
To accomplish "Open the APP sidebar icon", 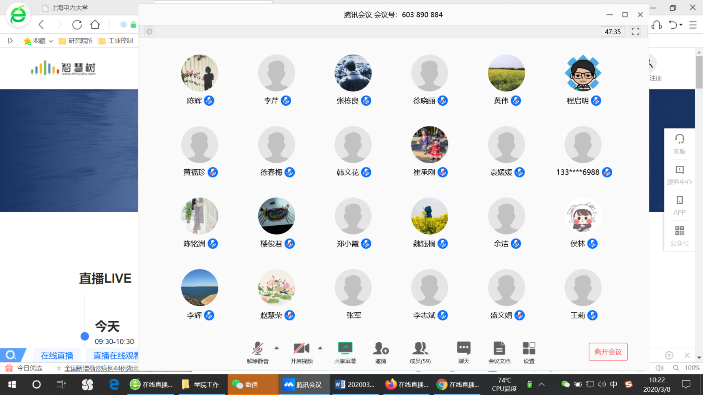I will (679, 205).
